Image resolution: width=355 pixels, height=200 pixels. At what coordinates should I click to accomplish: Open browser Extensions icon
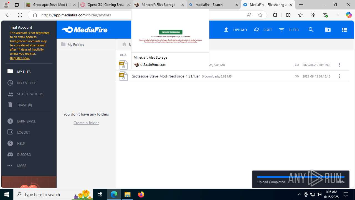pos(275,15)
